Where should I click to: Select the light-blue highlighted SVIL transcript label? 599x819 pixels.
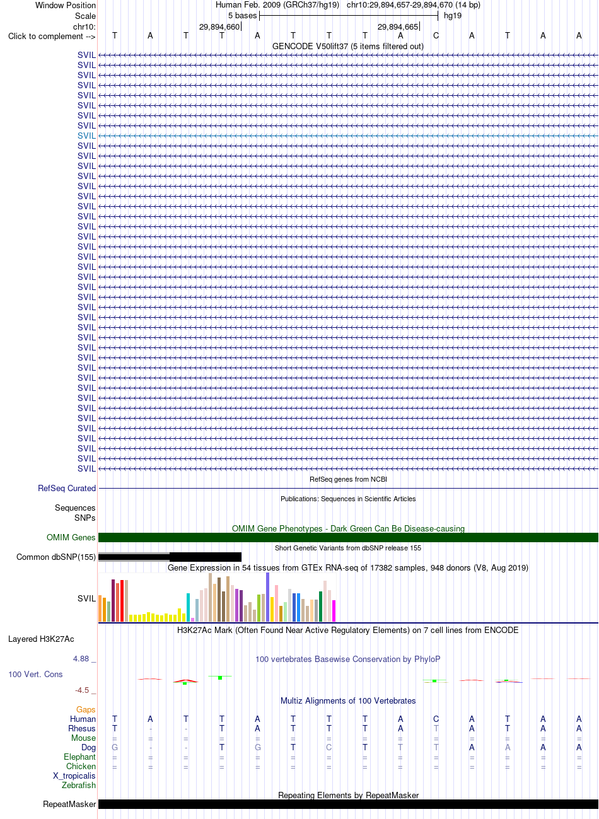pyautogui.click(x=86, y=136)
